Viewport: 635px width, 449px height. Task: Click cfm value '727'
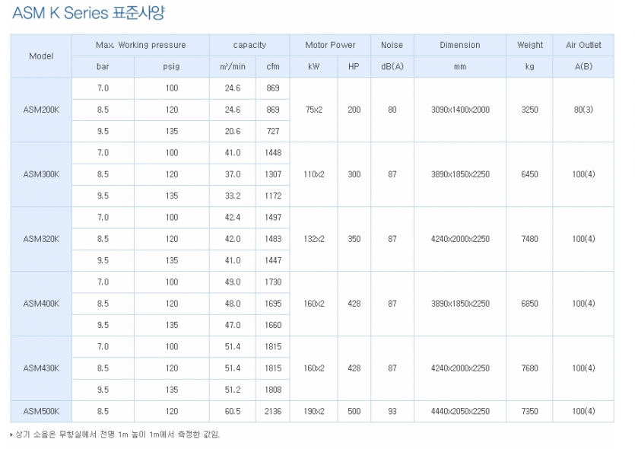(273, 132)
